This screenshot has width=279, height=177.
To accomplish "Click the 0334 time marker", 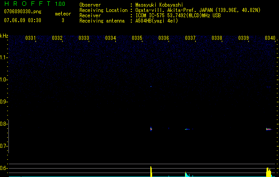I will point(110,38).
